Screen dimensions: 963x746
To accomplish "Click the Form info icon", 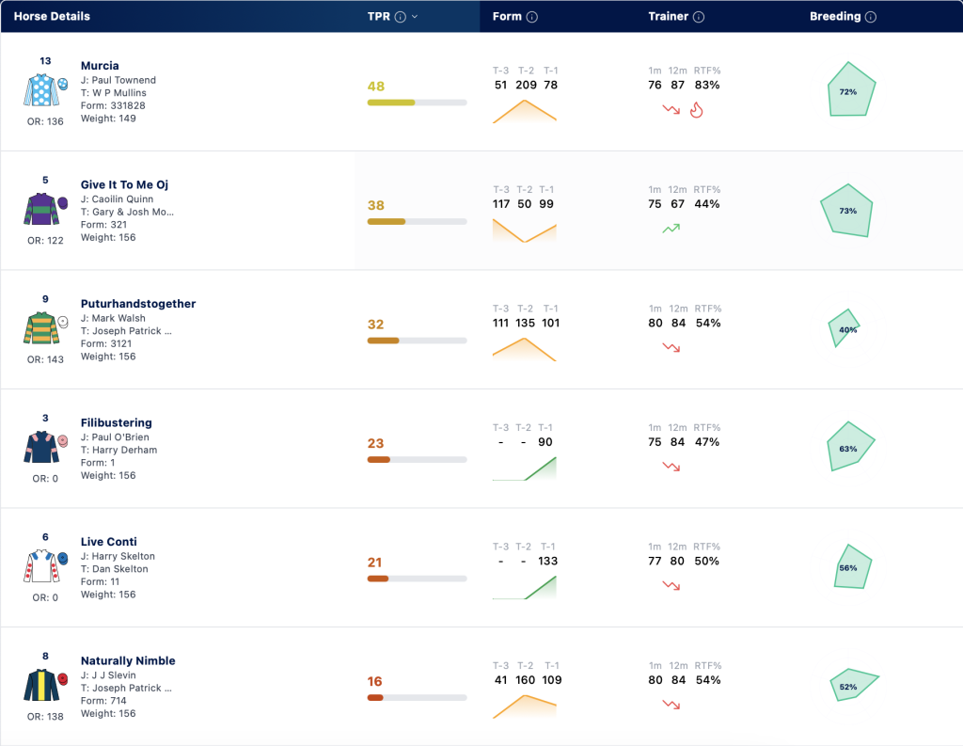I will coord(532,17).
